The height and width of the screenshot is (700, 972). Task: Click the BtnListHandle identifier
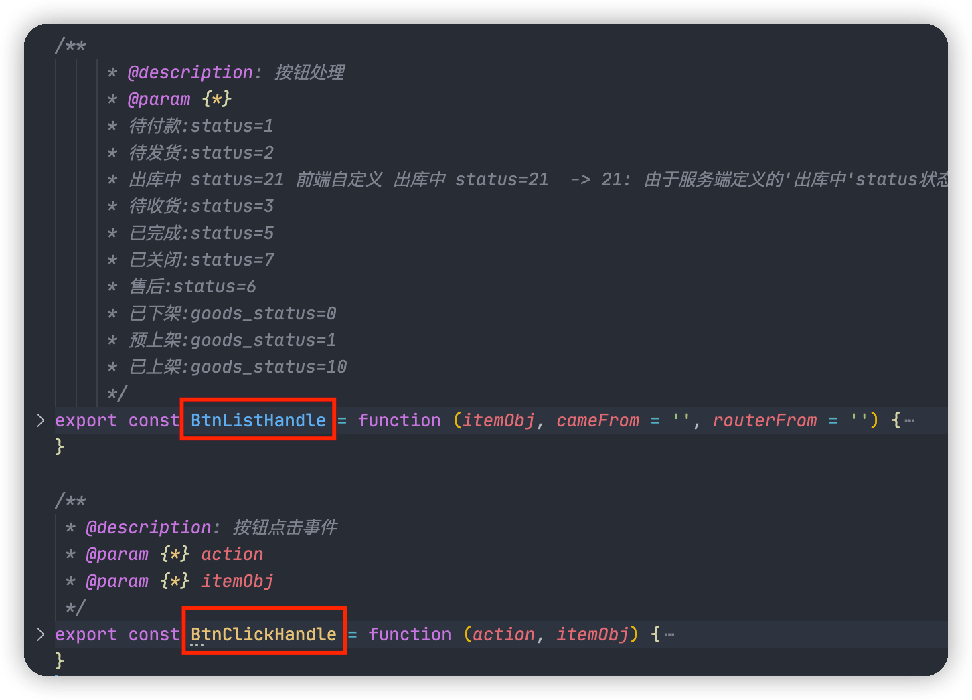coord(258,420)
